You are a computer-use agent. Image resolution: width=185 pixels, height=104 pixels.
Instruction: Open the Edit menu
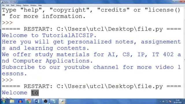tap(8, 5)
